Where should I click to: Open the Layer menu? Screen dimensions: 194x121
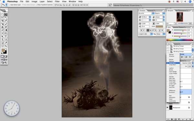click(42, 2)
